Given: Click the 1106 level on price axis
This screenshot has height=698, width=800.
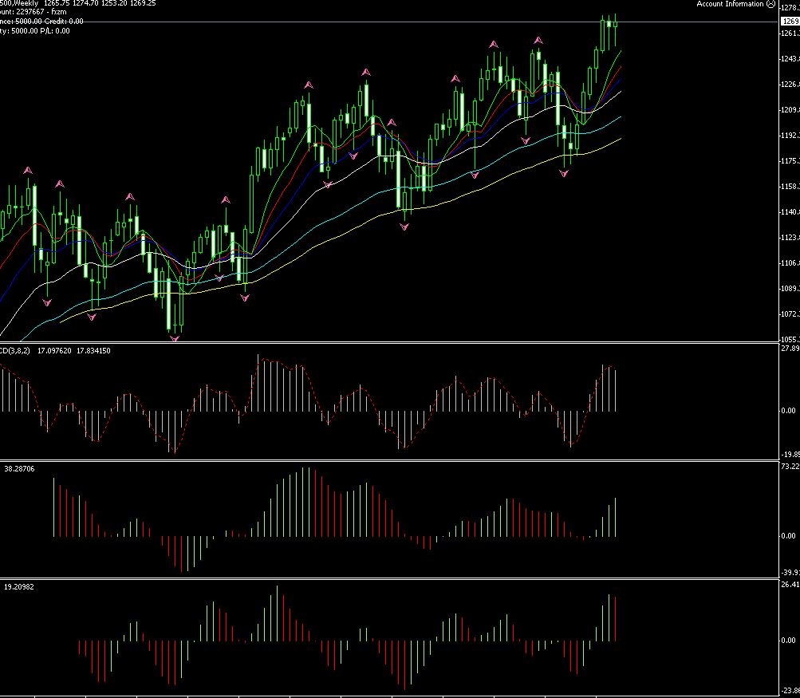Looking at the screenshot, I should (788, 263).
